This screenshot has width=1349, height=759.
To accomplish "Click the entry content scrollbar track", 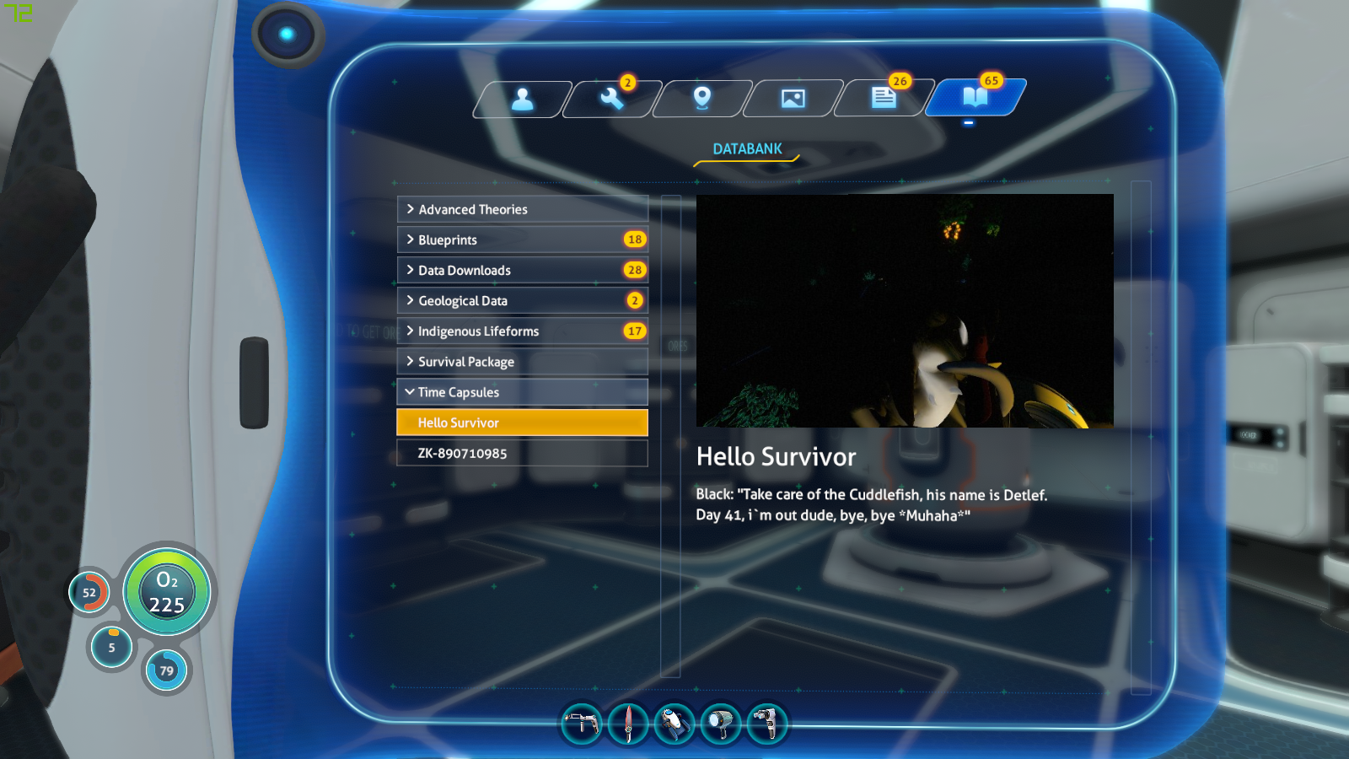I will pyautogui.click(x=1141, y=437).
